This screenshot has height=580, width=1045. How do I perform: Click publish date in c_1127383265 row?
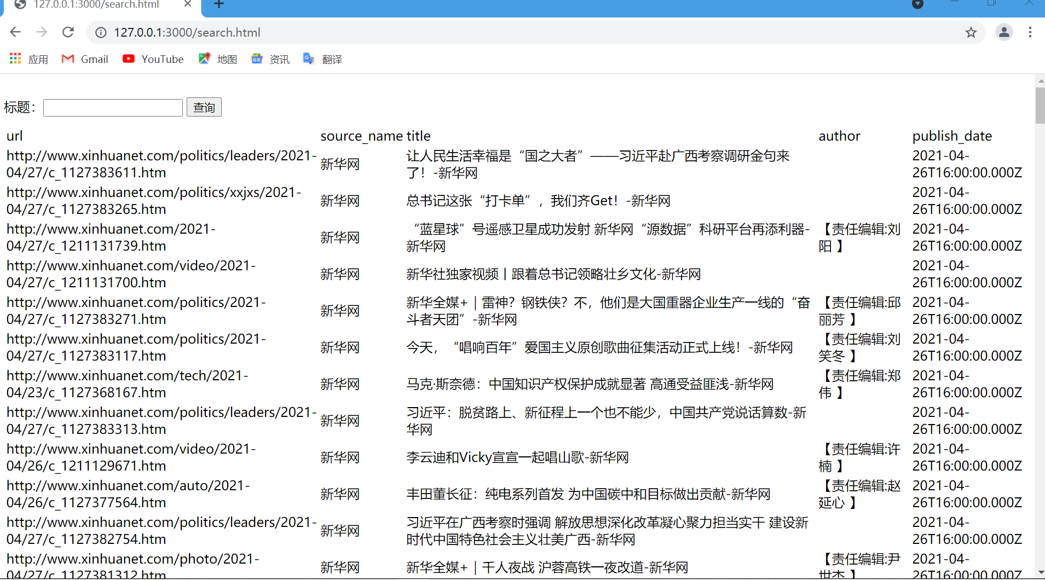[x=967, y=201]
